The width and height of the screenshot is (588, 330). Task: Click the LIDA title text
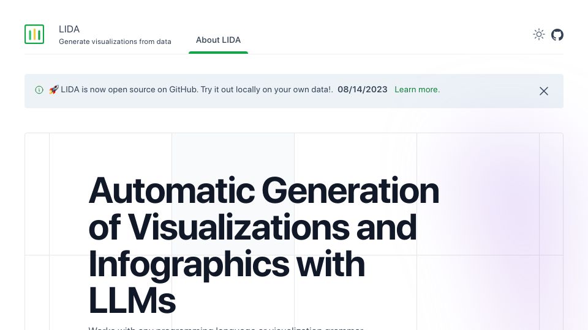tap(69, 29)
